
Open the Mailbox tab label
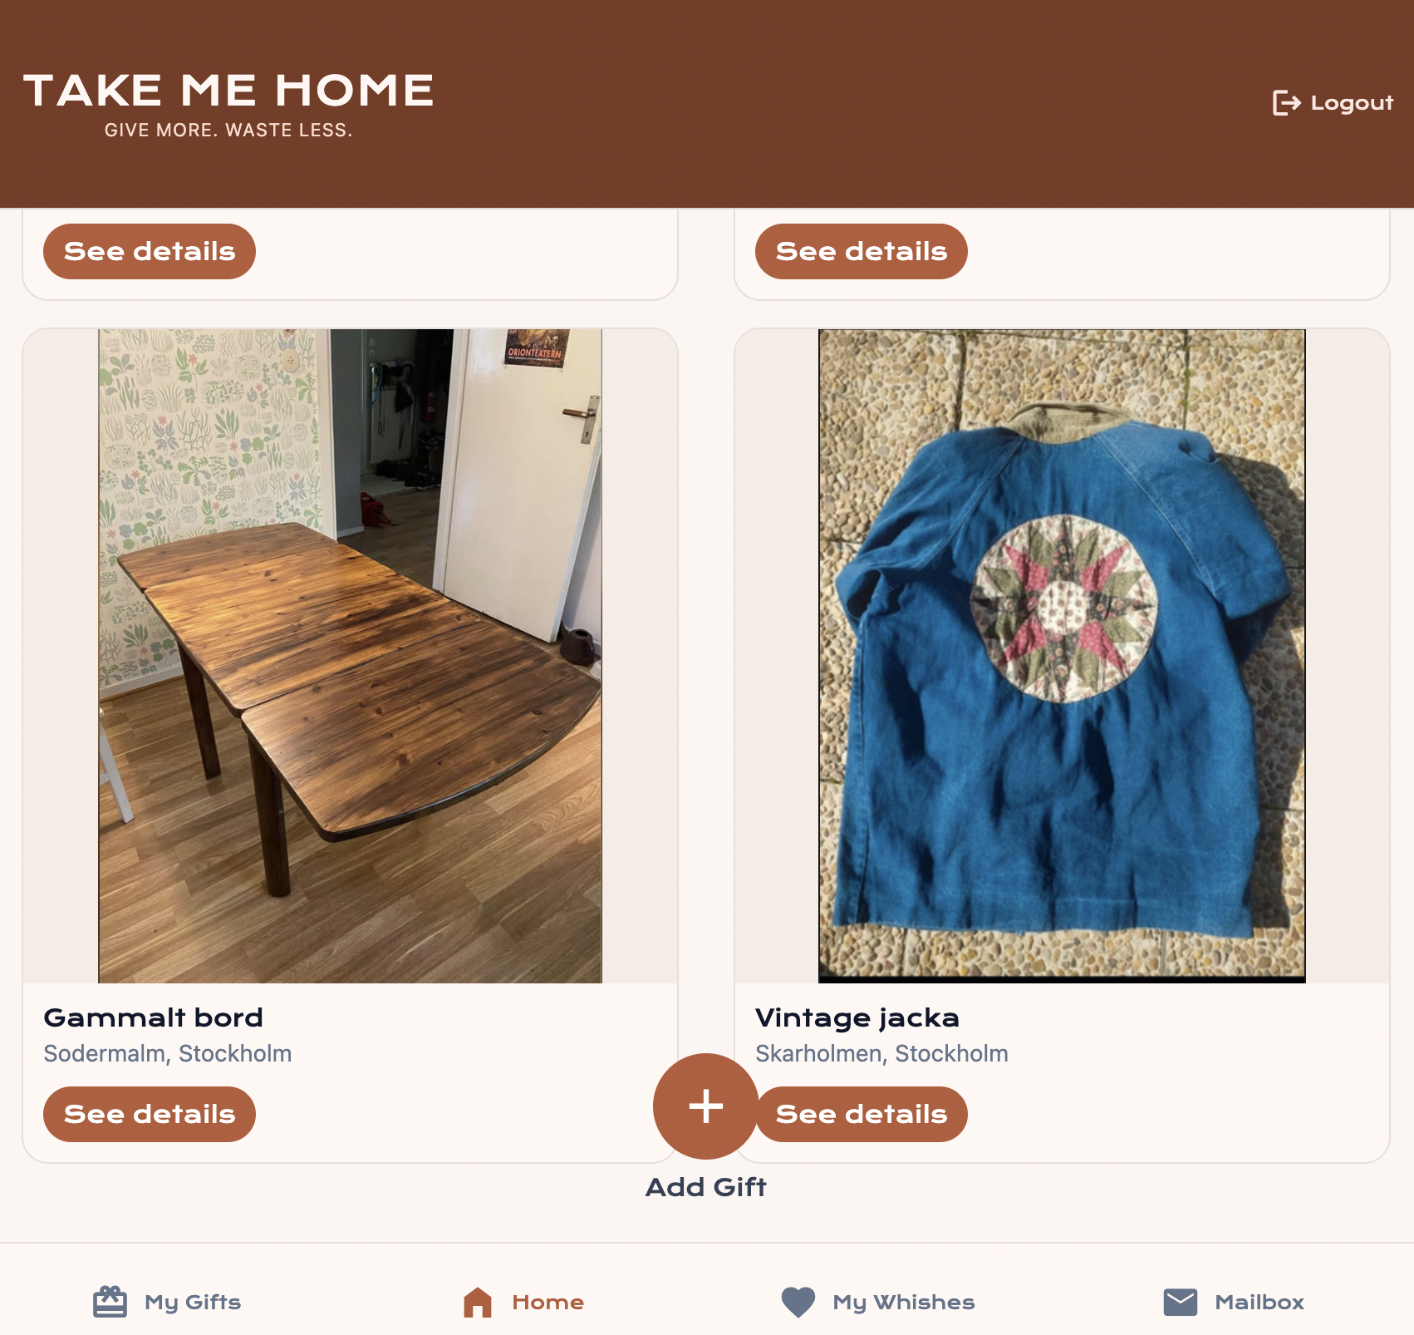(1259, 1302)
